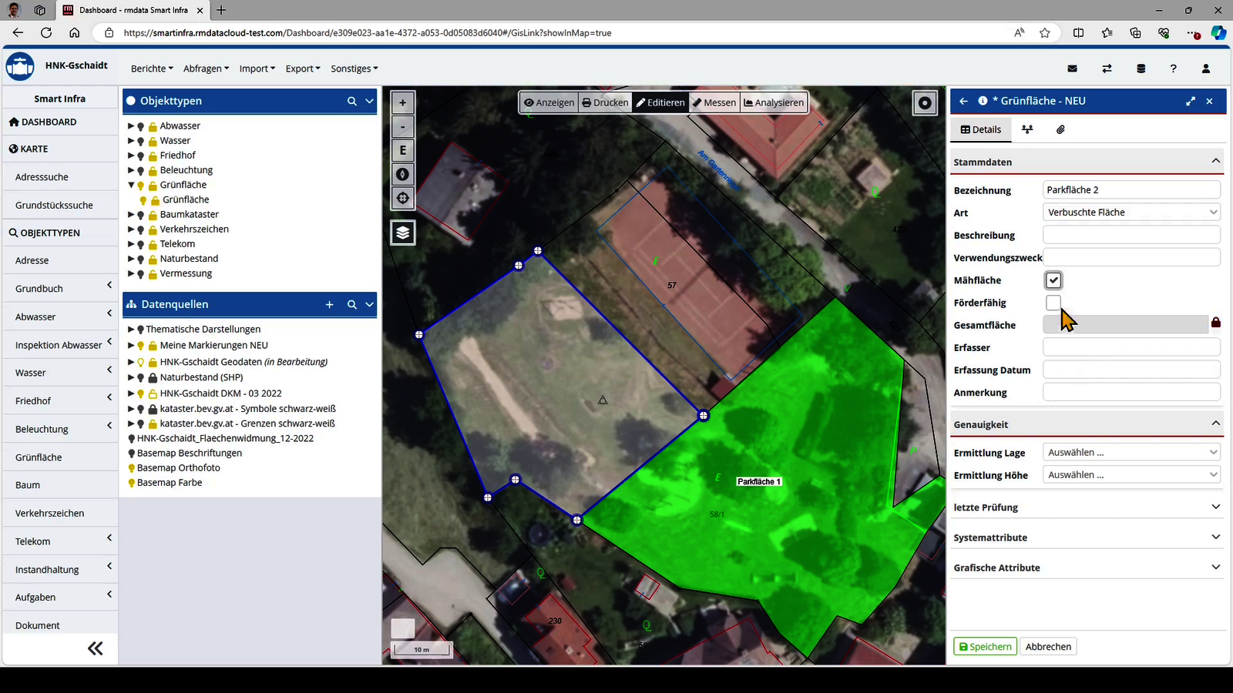Click the Abbrechen button

click(1048, 647)
